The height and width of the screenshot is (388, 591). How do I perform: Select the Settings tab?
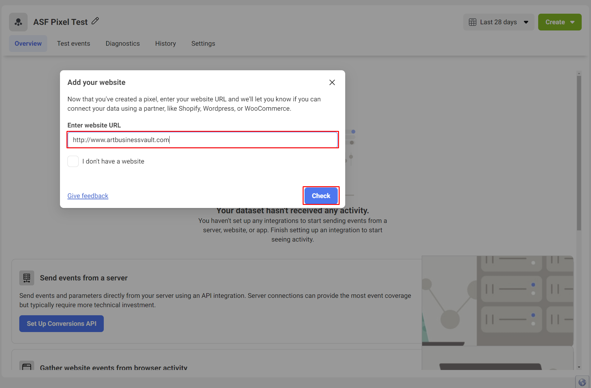pyautogui.click(x=203, y=44)
